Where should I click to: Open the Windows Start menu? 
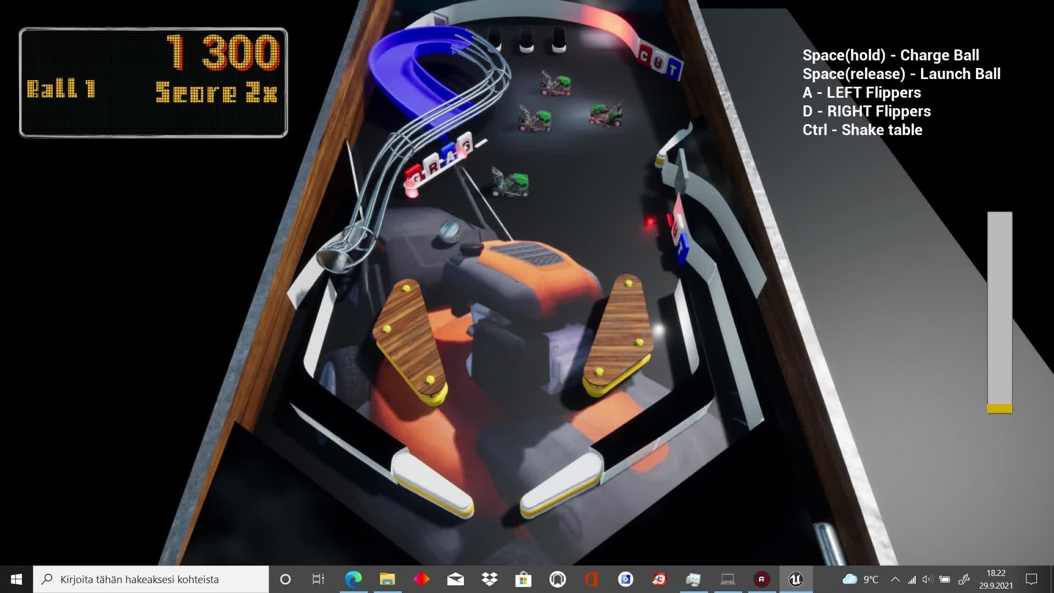coord(16,579)
